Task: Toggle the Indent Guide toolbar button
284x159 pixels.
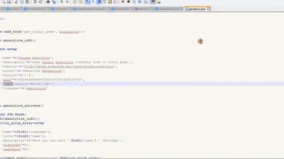Action: [x=99, y=2]
